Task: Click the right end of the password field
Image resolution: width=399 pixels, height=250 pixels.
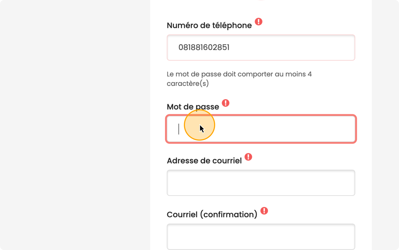Action: [x=346, y=129]
